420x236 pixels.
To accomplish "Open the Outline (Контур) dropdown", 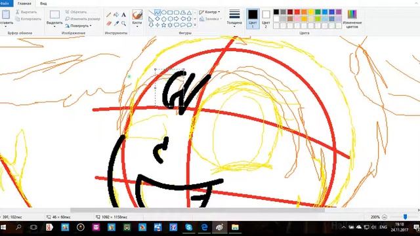I will point(209,12).
